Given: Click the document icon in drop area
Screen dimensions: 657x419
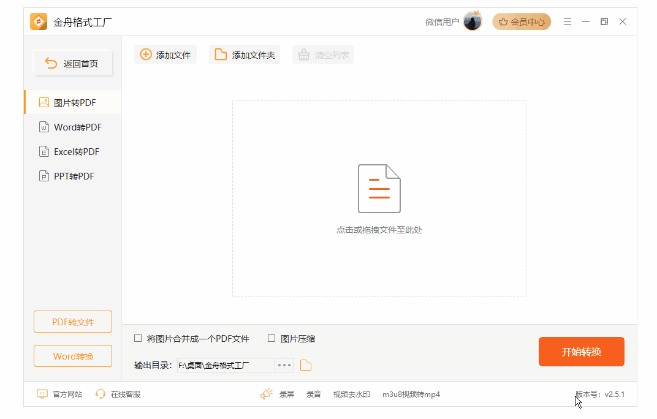Looking at the screenshot, I should click(x=379, y=189).
